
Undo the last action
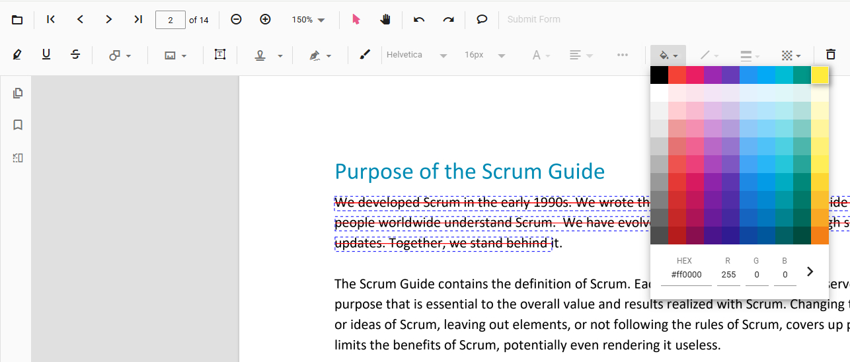(x=419, y=20)
